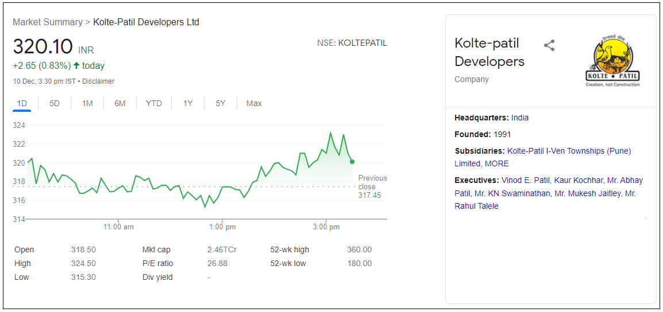
Task: Click the High value 324.50
Action: (83, 263)
